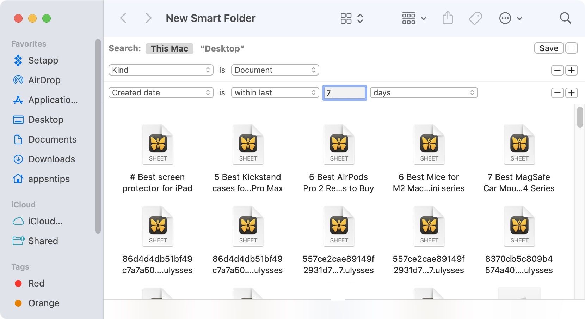Viewport: 585px width, 319px height.
Task: Open Setapp from sidebar favorites
Action: 43,60
